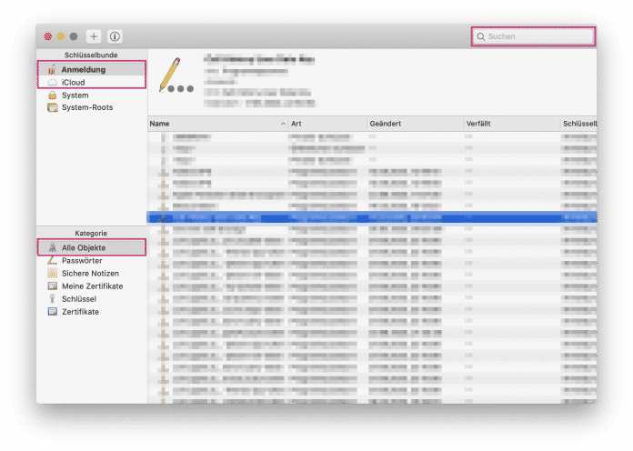Open the Zertifikate category

point(80,311)
